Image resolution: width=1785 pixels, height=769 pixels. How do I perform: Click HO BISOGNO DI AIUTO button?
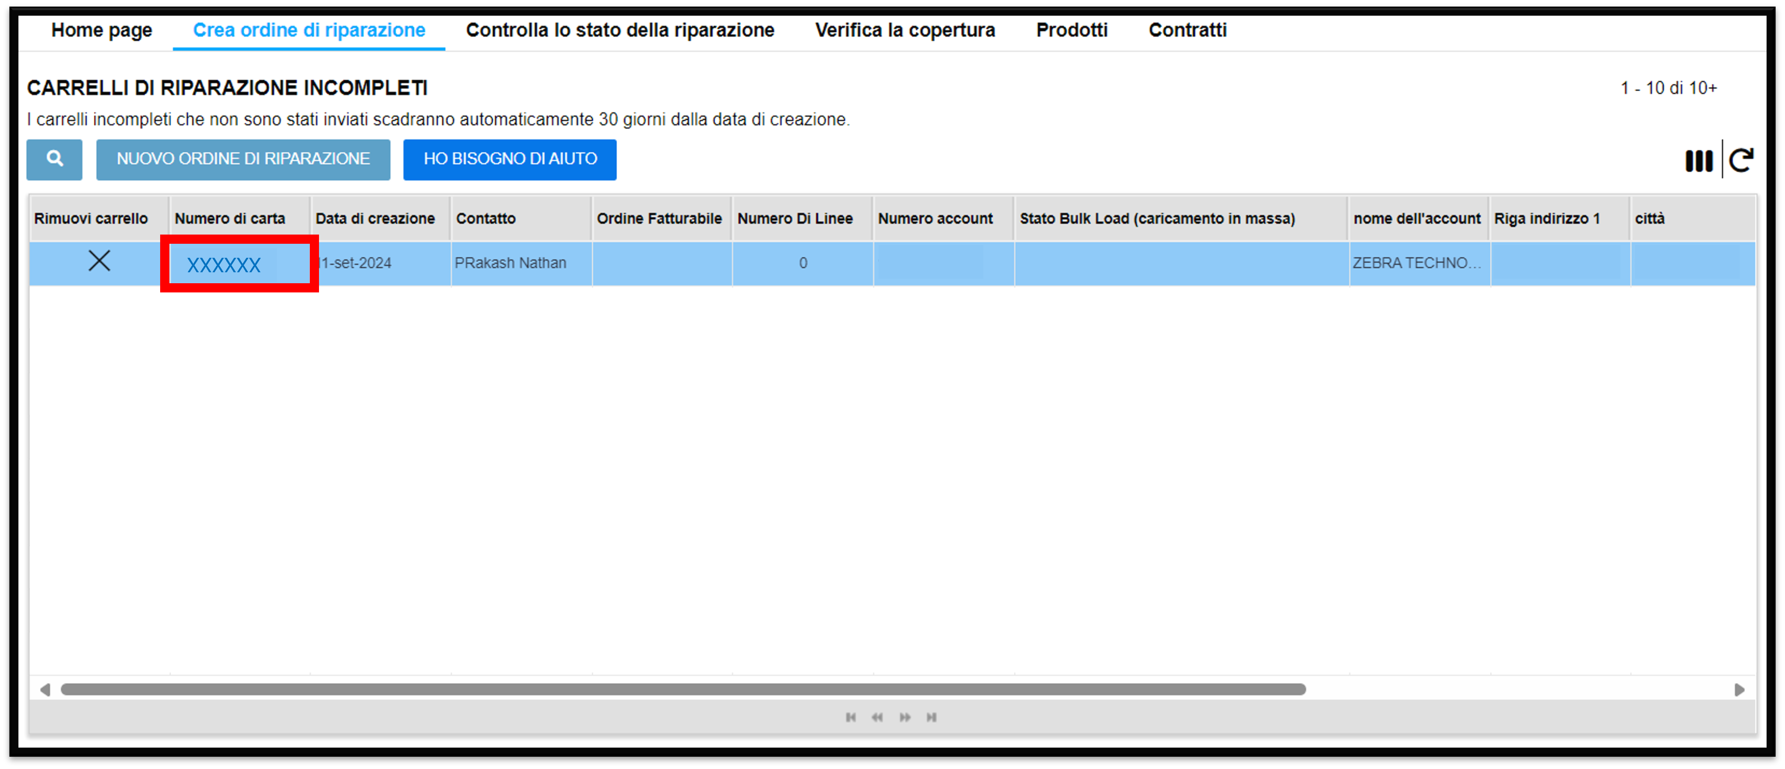510,159
